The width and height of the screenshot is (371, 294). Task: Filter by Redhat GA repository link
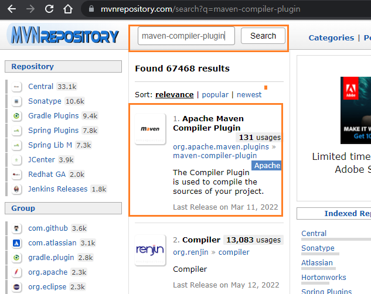pos(47,175)
